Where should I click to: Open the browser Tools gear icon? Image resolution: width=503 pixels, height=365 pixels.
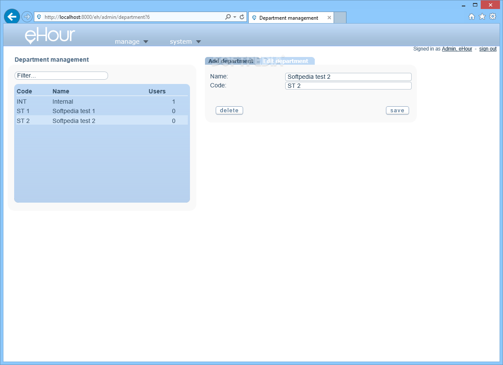pyautogui.click(x=493, y=16)
